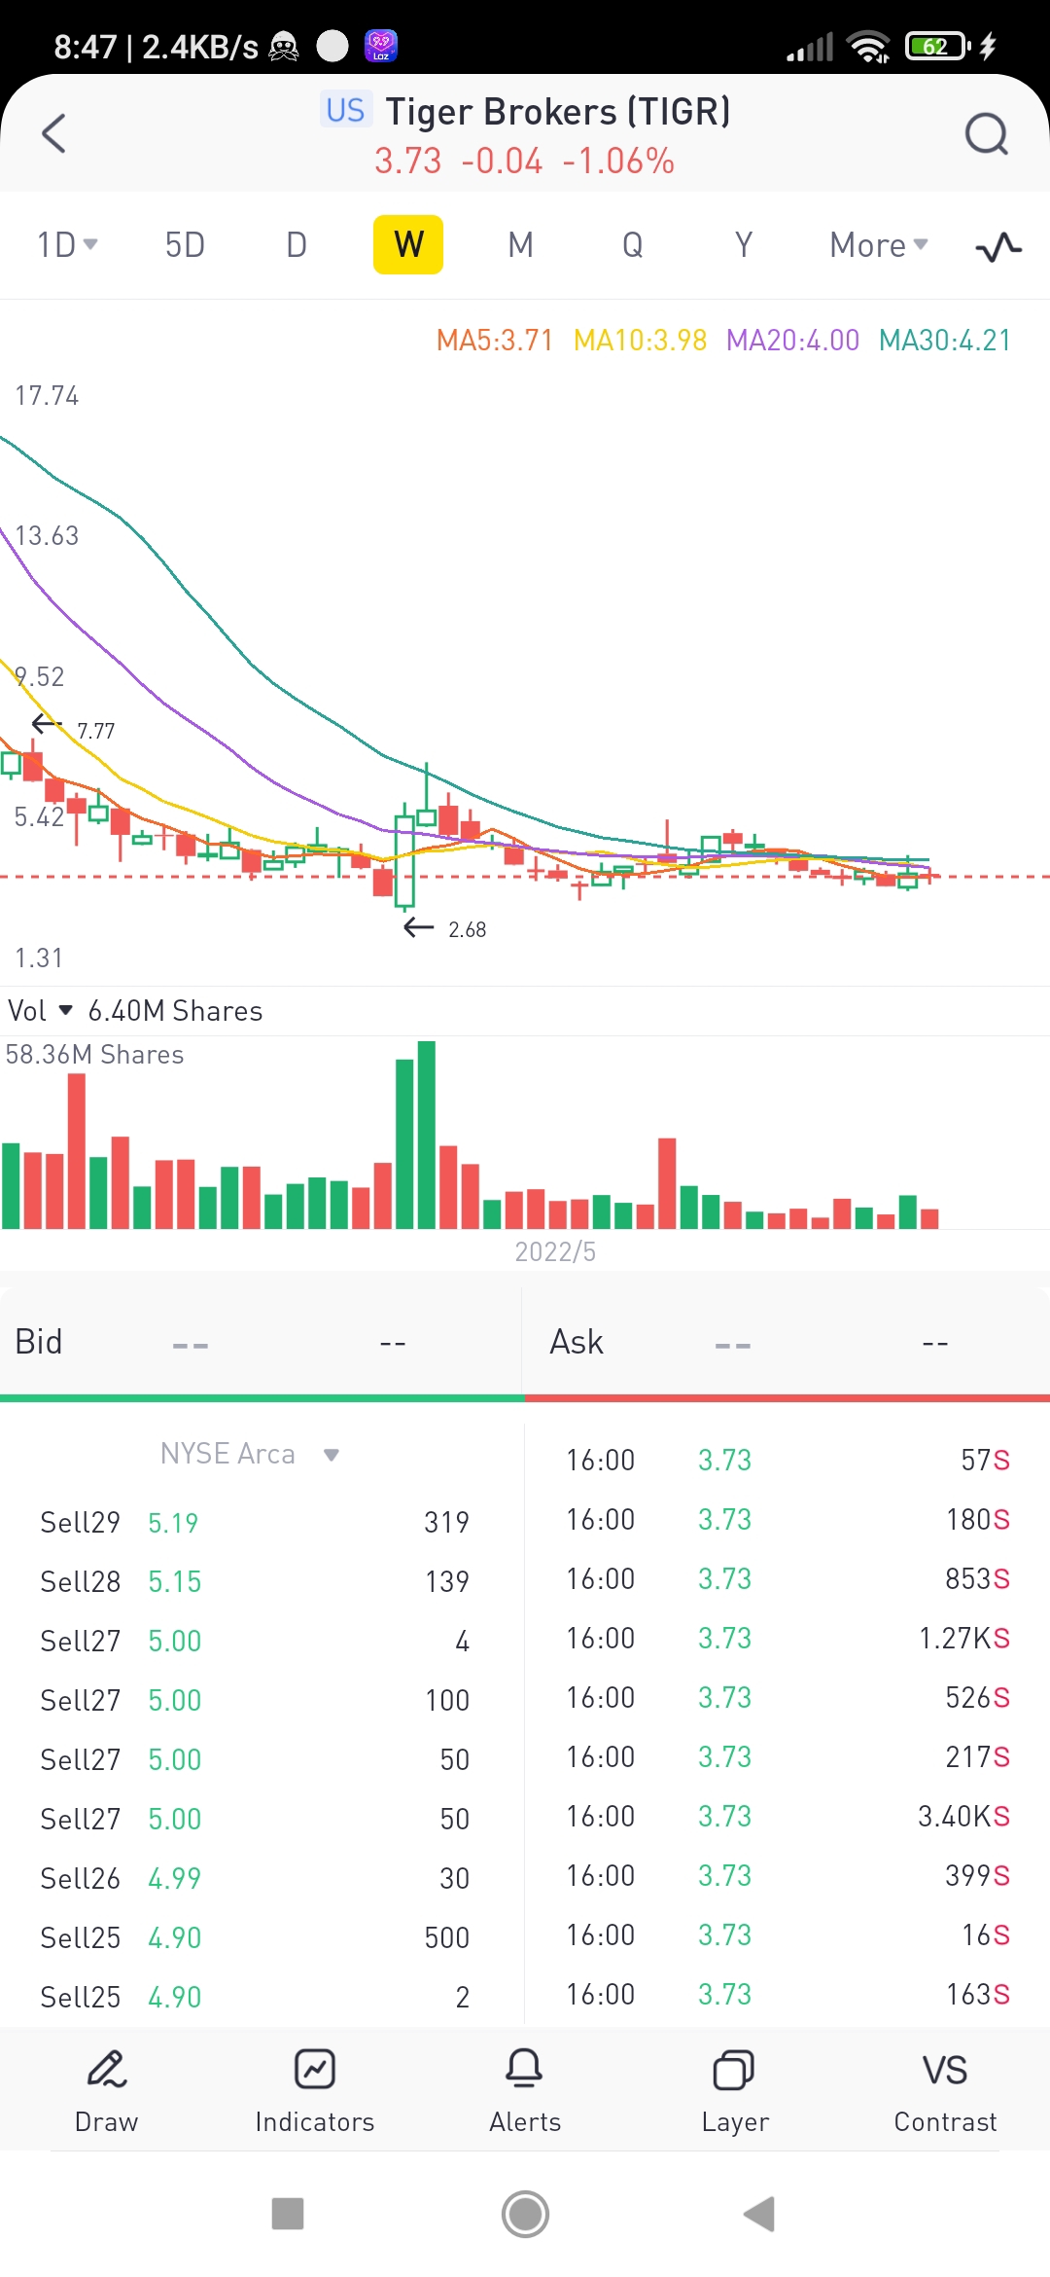Select Sell25 order with 500 shares
Screen dimensions: 1050x2277
255,1937
